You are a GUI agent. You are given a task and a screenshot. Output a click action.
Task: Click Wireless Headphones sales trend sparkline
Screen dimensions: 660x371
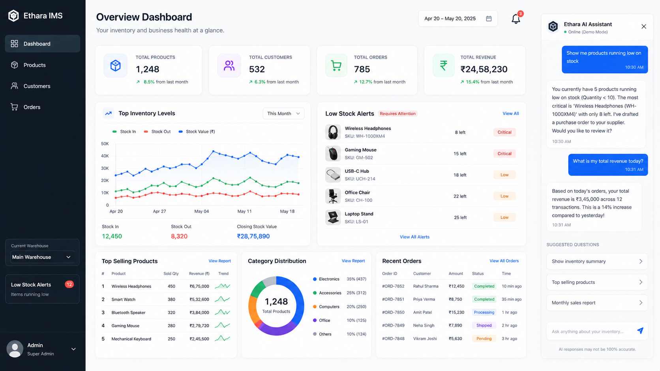223,286
